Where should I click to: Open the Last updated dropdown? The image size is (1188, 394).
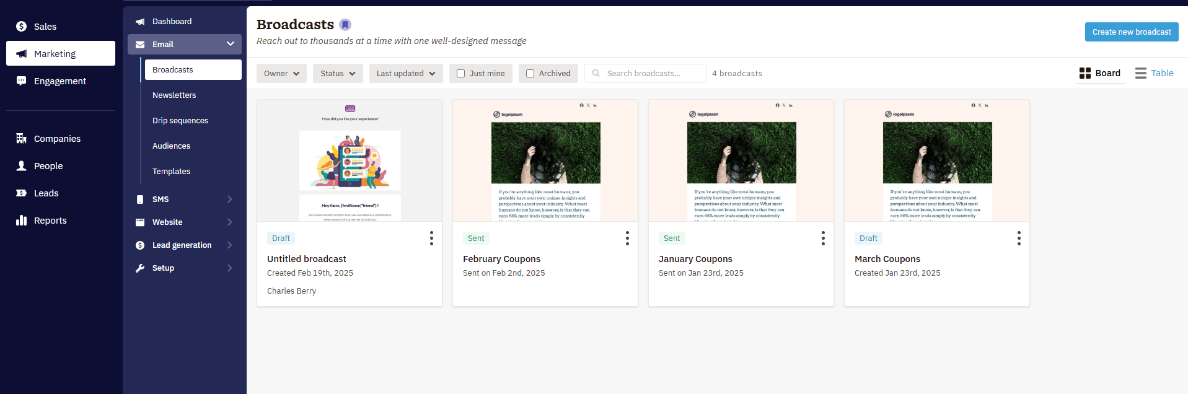[x=406, y=74]
